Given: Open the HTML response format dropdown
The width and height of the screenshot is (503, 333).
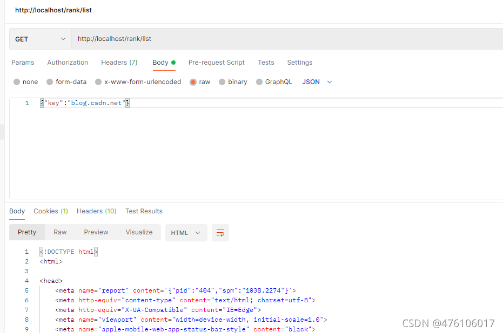Looking at the screenshot, I should point(186,233).
